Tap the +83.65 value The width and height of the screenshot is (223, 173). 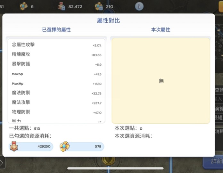point(96,55)
